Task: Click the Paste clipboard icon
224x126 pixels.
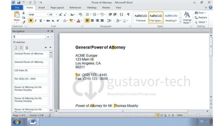Action: click(x=17, y=14)
